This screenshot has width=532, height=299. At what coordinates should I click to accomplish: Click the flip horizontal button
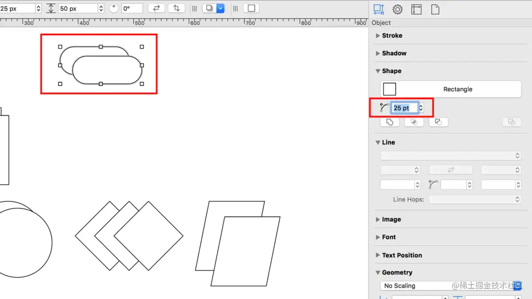point(156,8)
